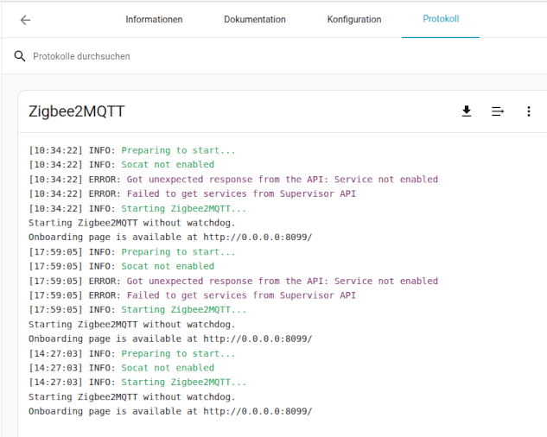Viewport: 547px width, 437px height.
Task: Click the 10:34:22 'Socat not enabled' entry
Action: 121,165
